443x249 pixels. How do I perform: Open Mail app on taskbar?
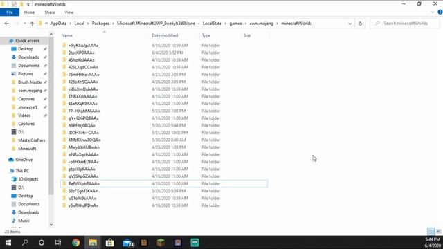[x=127, y=243]
